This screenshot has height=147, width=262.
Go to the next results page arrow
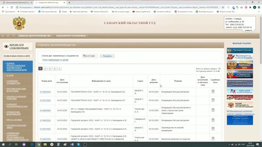(59, 69)
